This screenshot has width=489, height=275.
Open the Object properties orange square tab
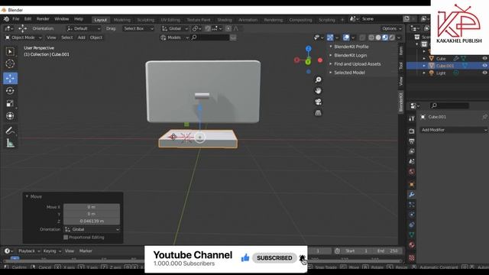coord(412,184)
